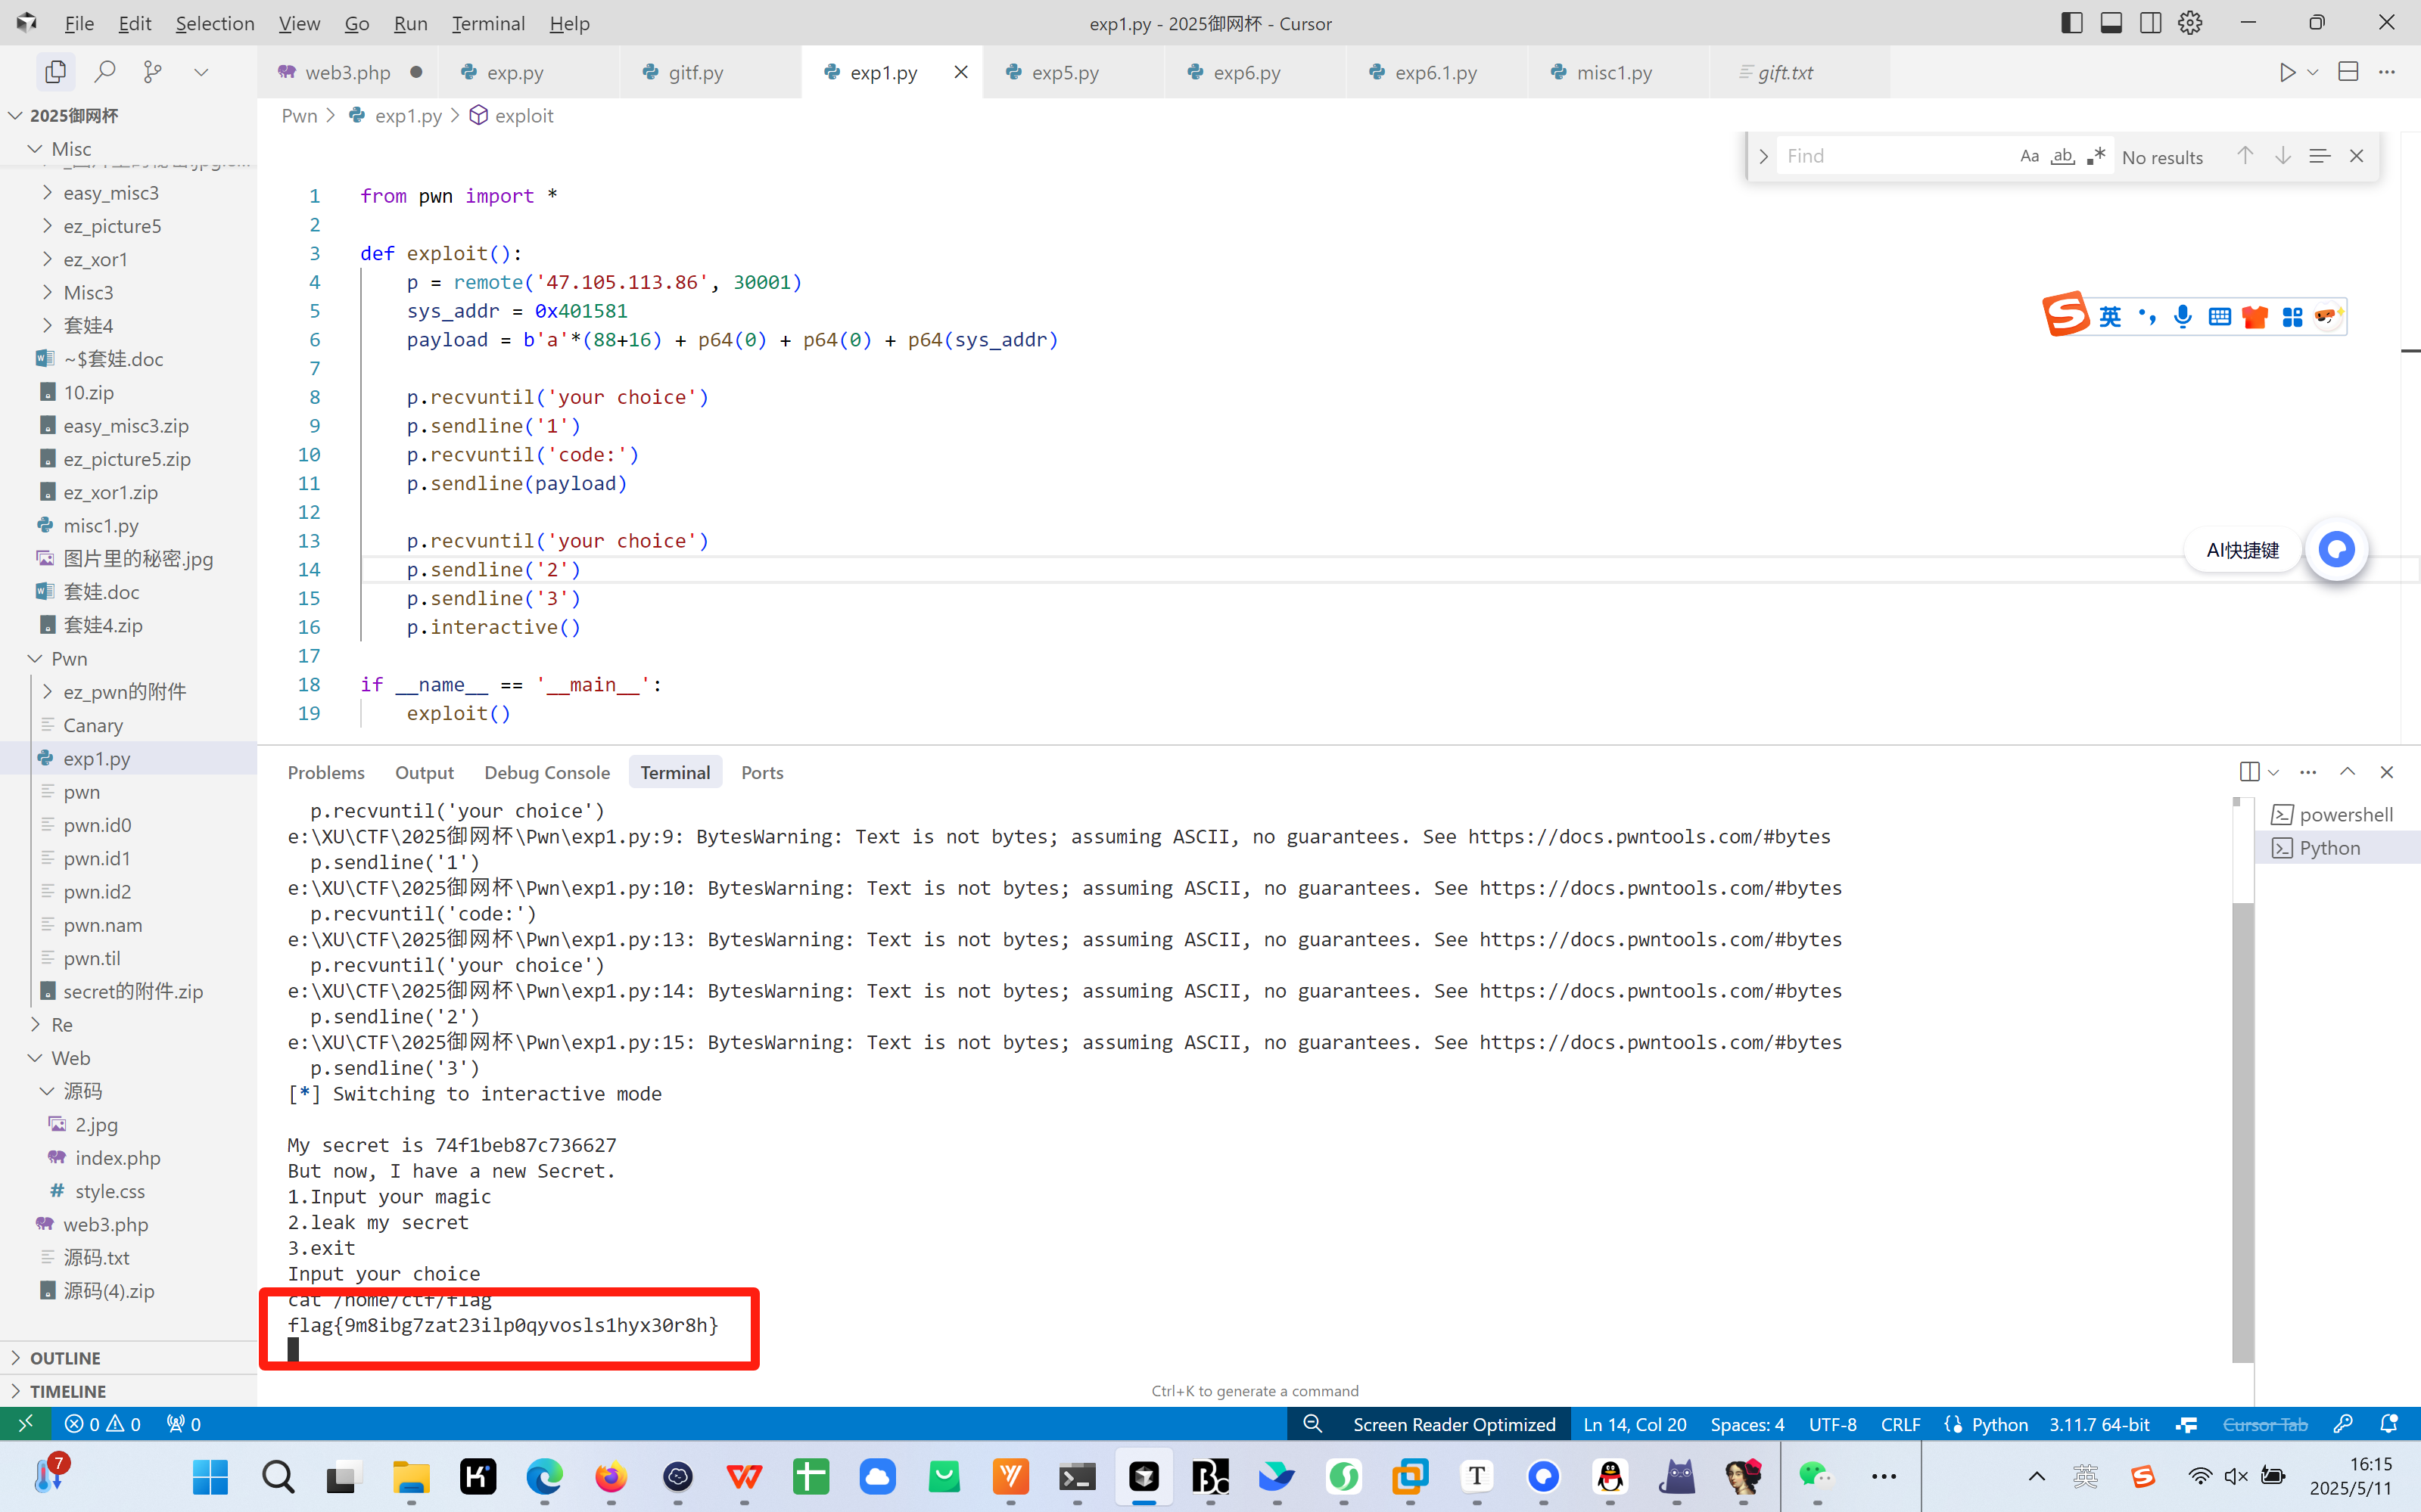Switch to the Debug Console panel tab
Image resolution: width=2421 pixels, height=1512 pixels.
547,772
